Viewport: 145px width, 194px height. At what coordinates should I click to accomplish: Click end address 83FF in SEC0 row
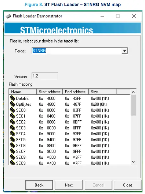coord(77,110)
